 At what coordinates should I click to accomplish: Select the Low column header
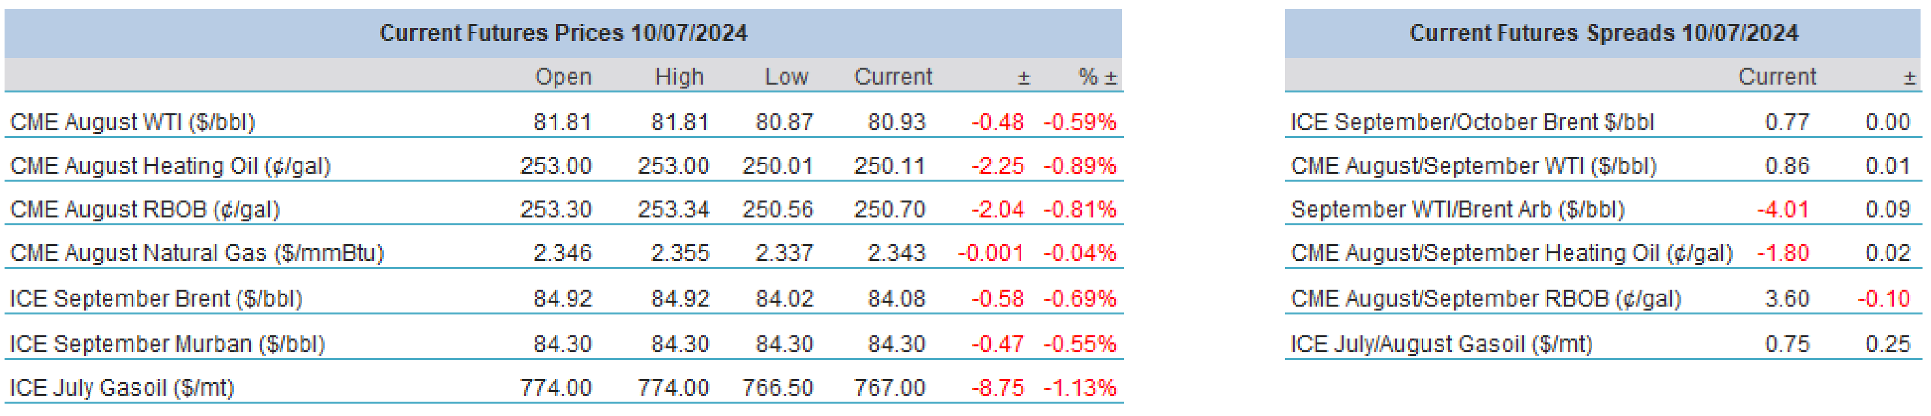tap(786, 76)
